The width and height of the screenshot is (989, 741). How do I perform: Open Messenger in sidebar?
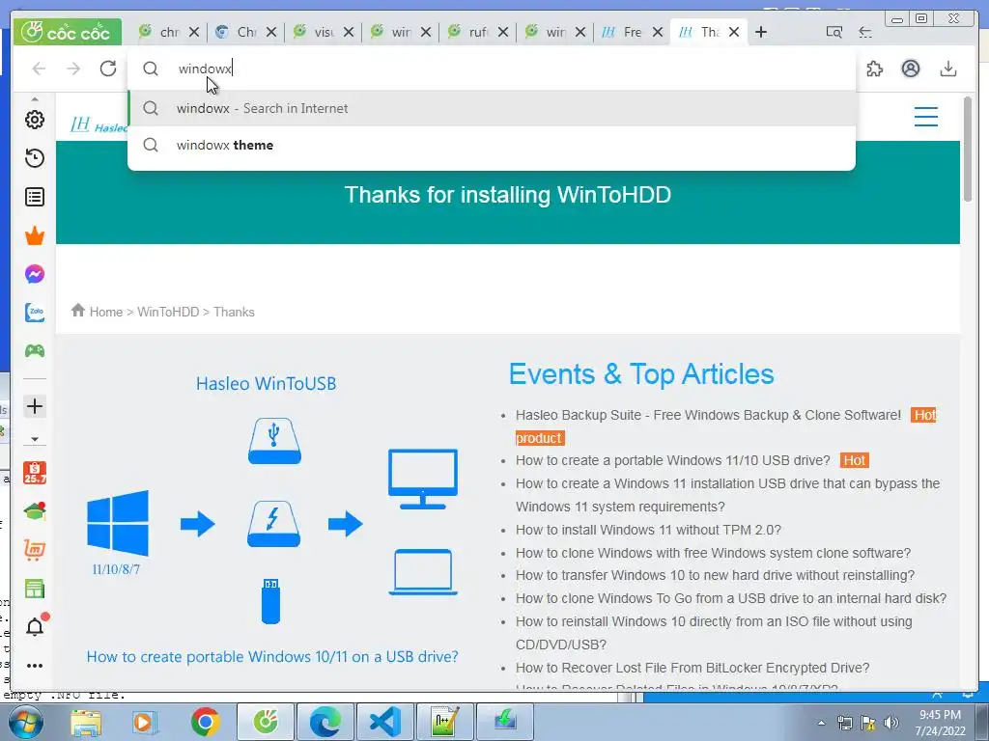click(x=35, y=274)
